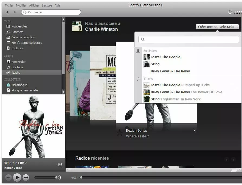Click the magnifier icon in Rechercher field

pyautogui.click(x=24, y=12)
